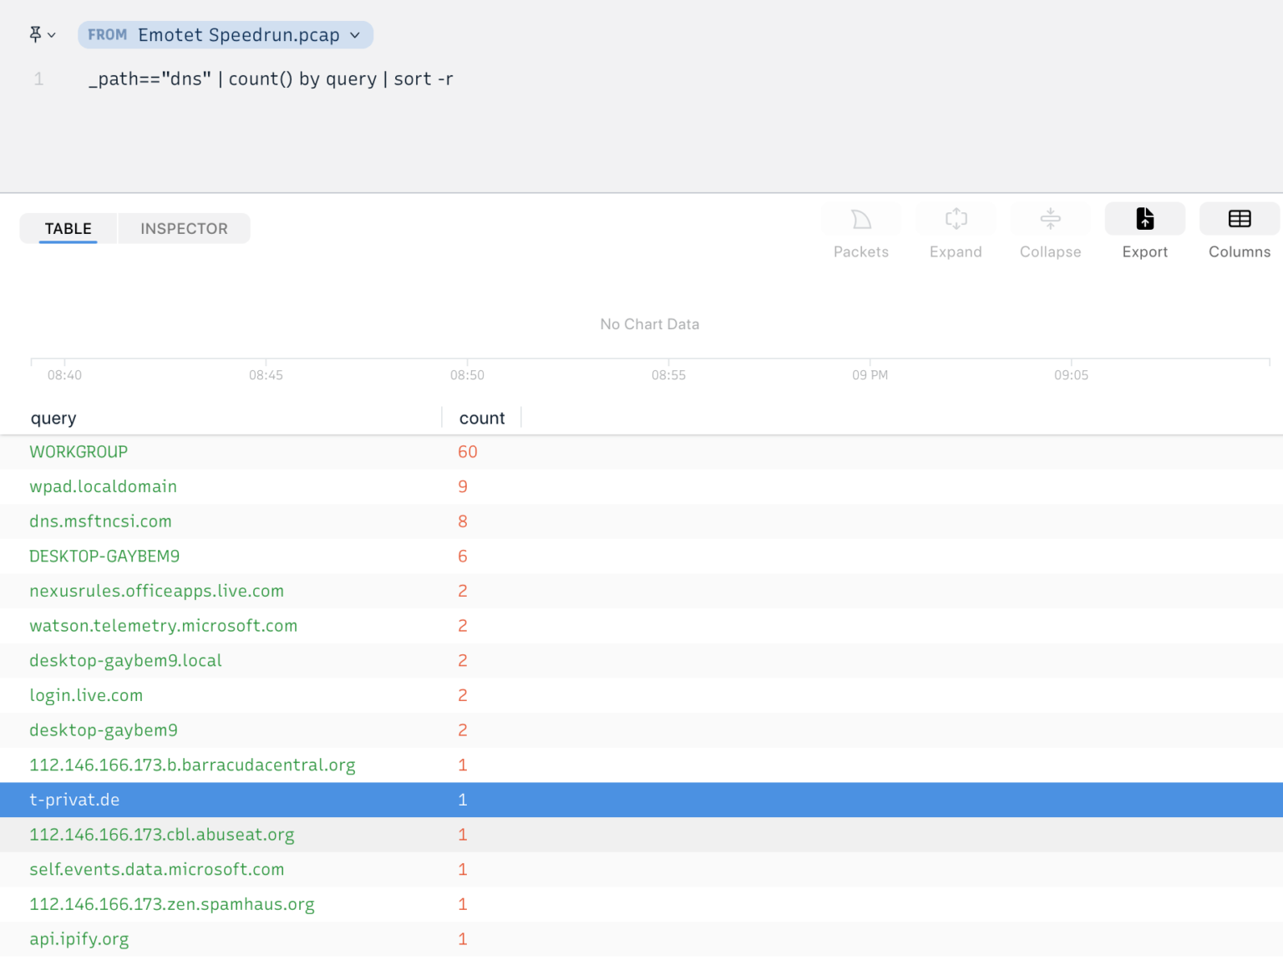Select the api.ipify.org row

(x=641, y=939)
